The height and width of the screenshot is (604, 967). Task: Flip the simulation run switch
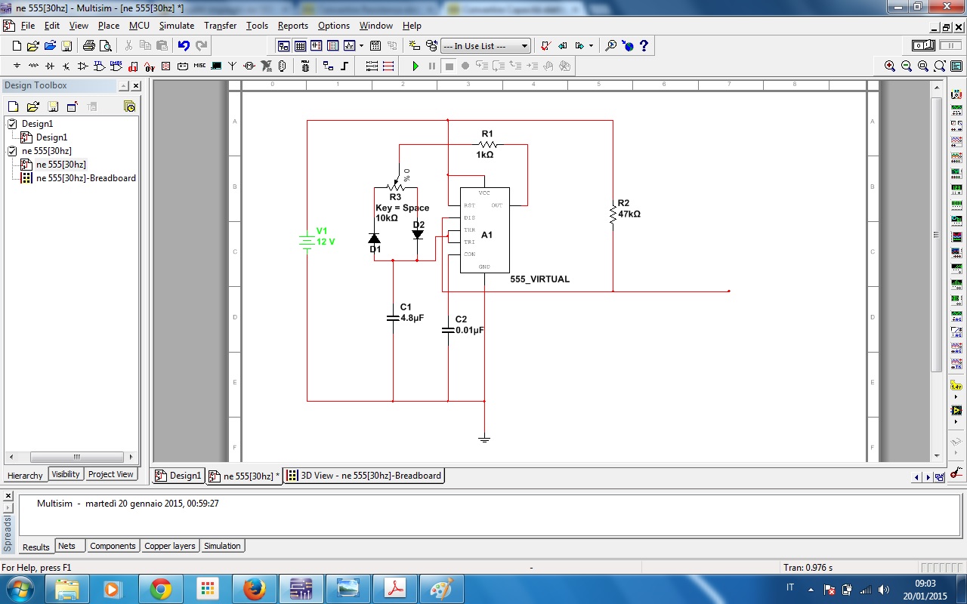pos(923,46)
